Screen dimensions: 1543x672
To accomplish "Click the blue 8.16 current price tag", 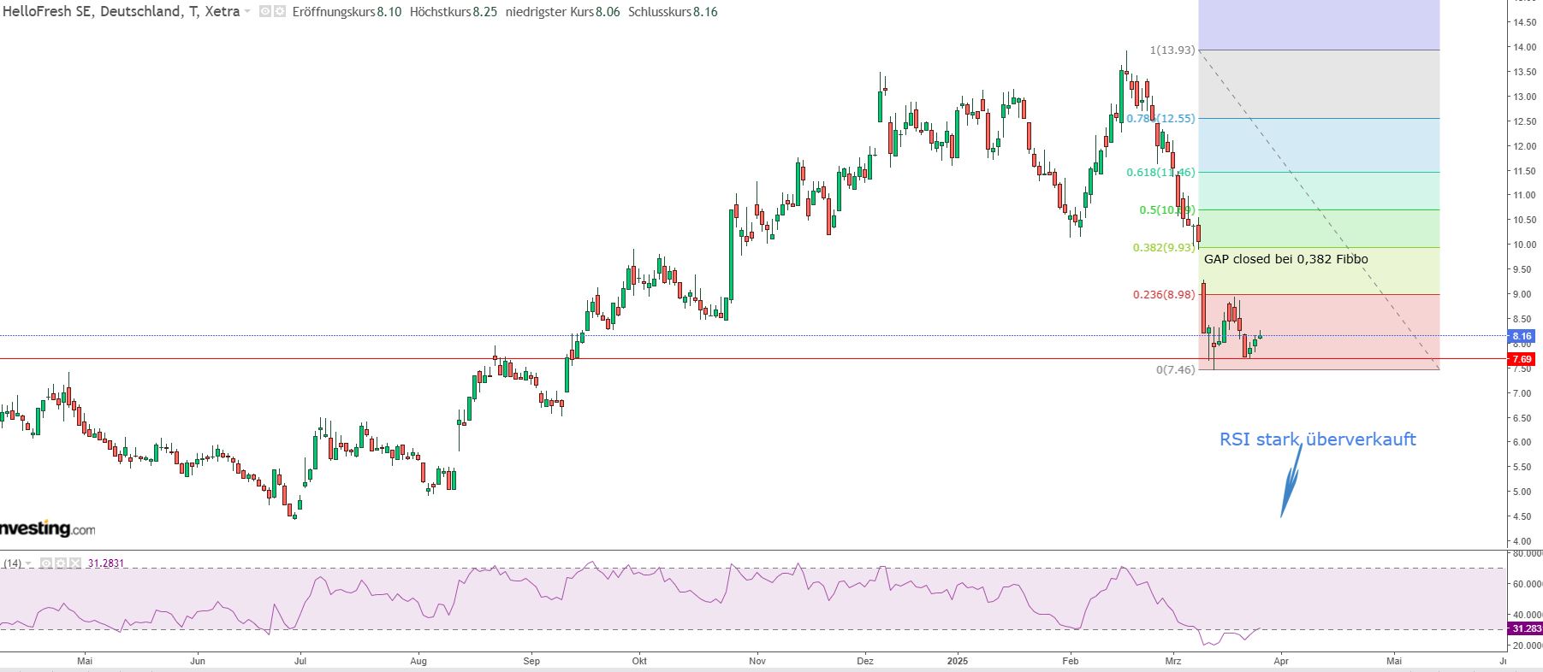I will (x=1521, y=336).
